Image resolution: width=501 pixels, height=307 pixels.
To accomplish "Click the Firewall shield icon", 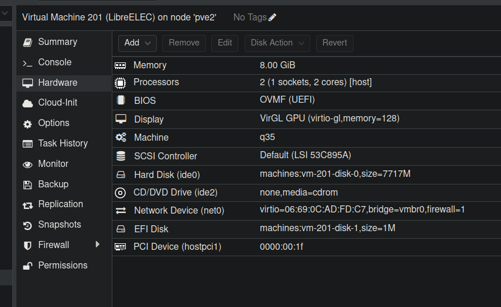I will click(27, 246).
